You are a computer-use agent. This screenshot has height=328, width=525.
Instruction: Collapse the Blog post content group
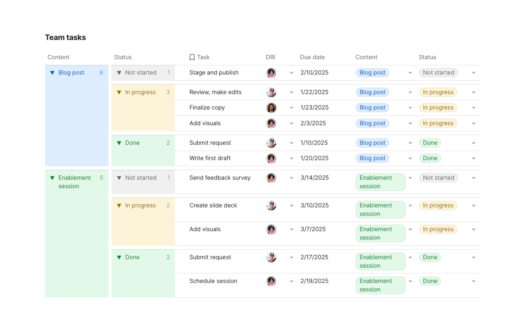pyautogui.click(x=52, y=73)
